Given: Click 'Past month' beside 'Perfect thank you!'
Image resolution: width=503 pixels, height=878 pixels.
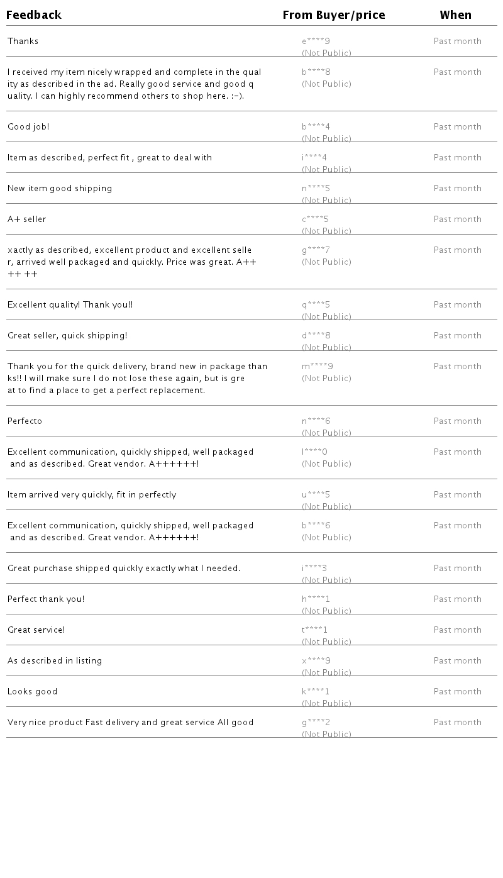Looking at the screenshot, I should 458,599.
